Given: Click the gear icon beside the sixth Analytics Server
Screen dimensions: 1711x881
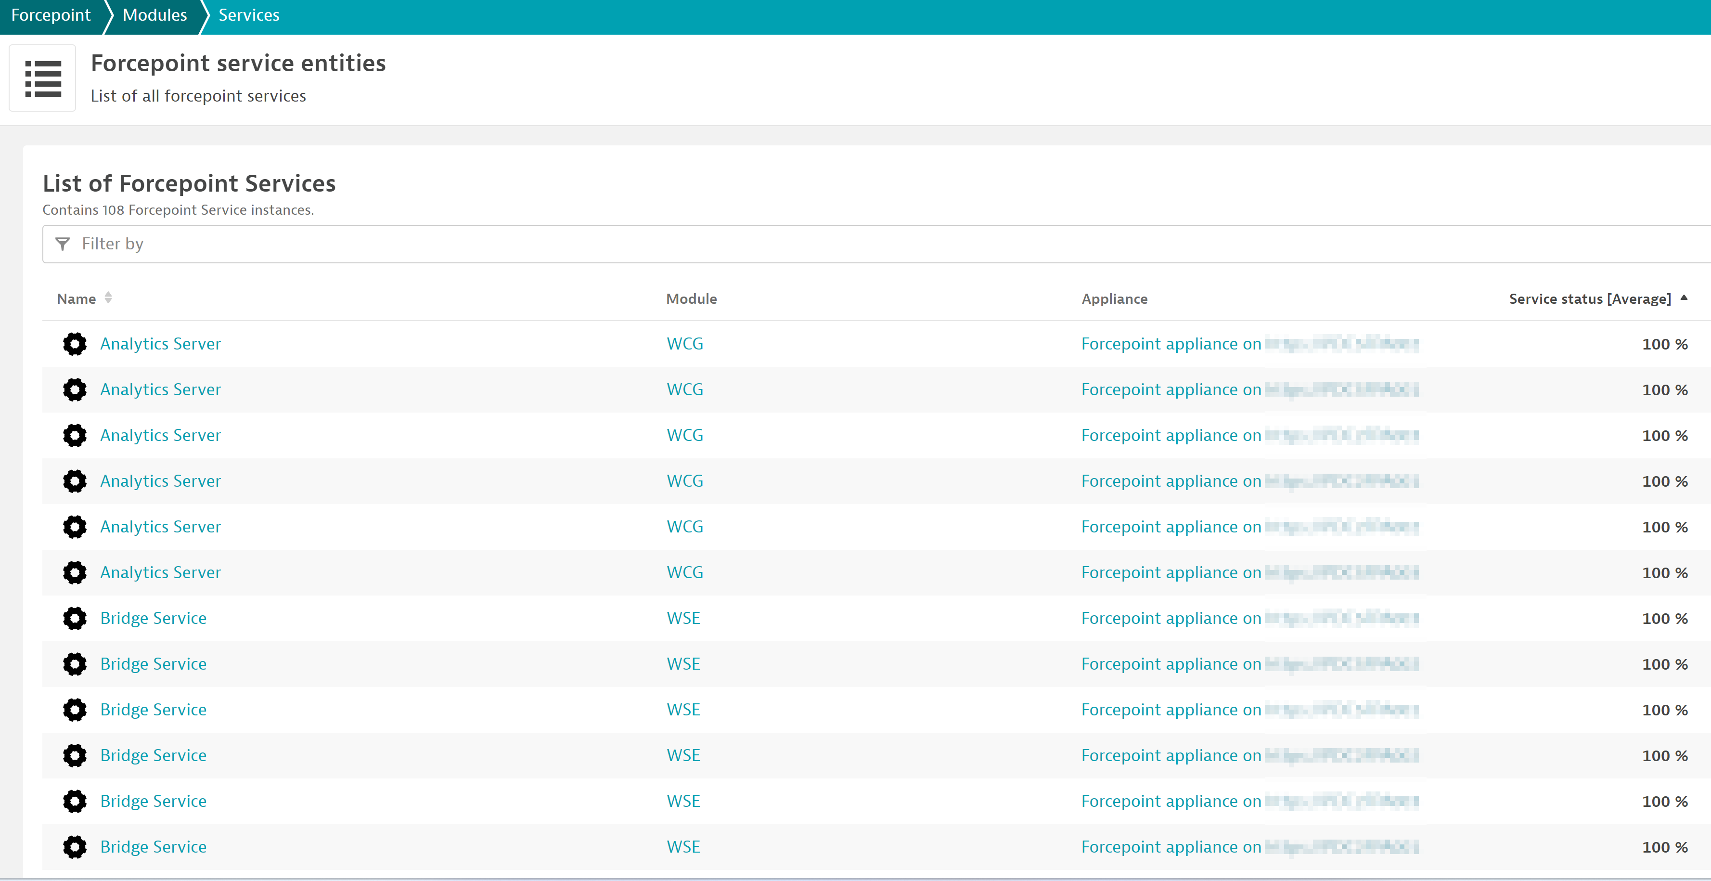Looking at the screenshot, I should click(x=75, y=572).
